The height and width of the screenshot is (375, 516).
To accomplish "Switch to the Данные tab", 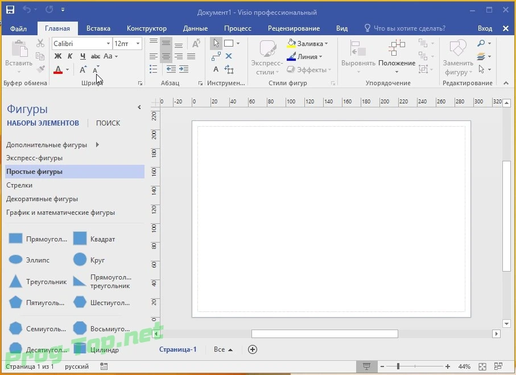I will click(195, 28).
